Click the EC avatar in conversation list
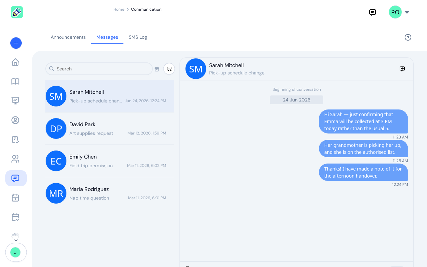The height and width of the screenshot is (267, 427). point(56,161)
